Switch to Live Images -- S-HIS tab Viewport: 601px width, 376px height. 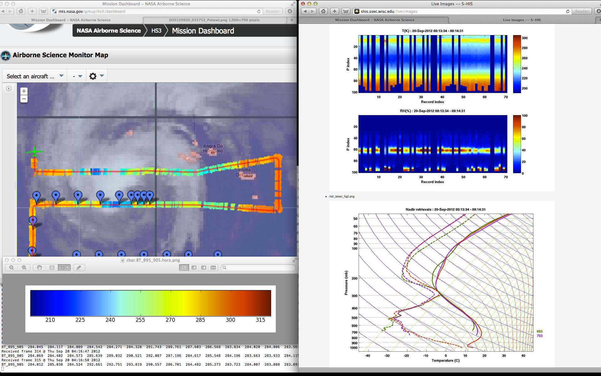pyautogui.click(x=521, y=20)
